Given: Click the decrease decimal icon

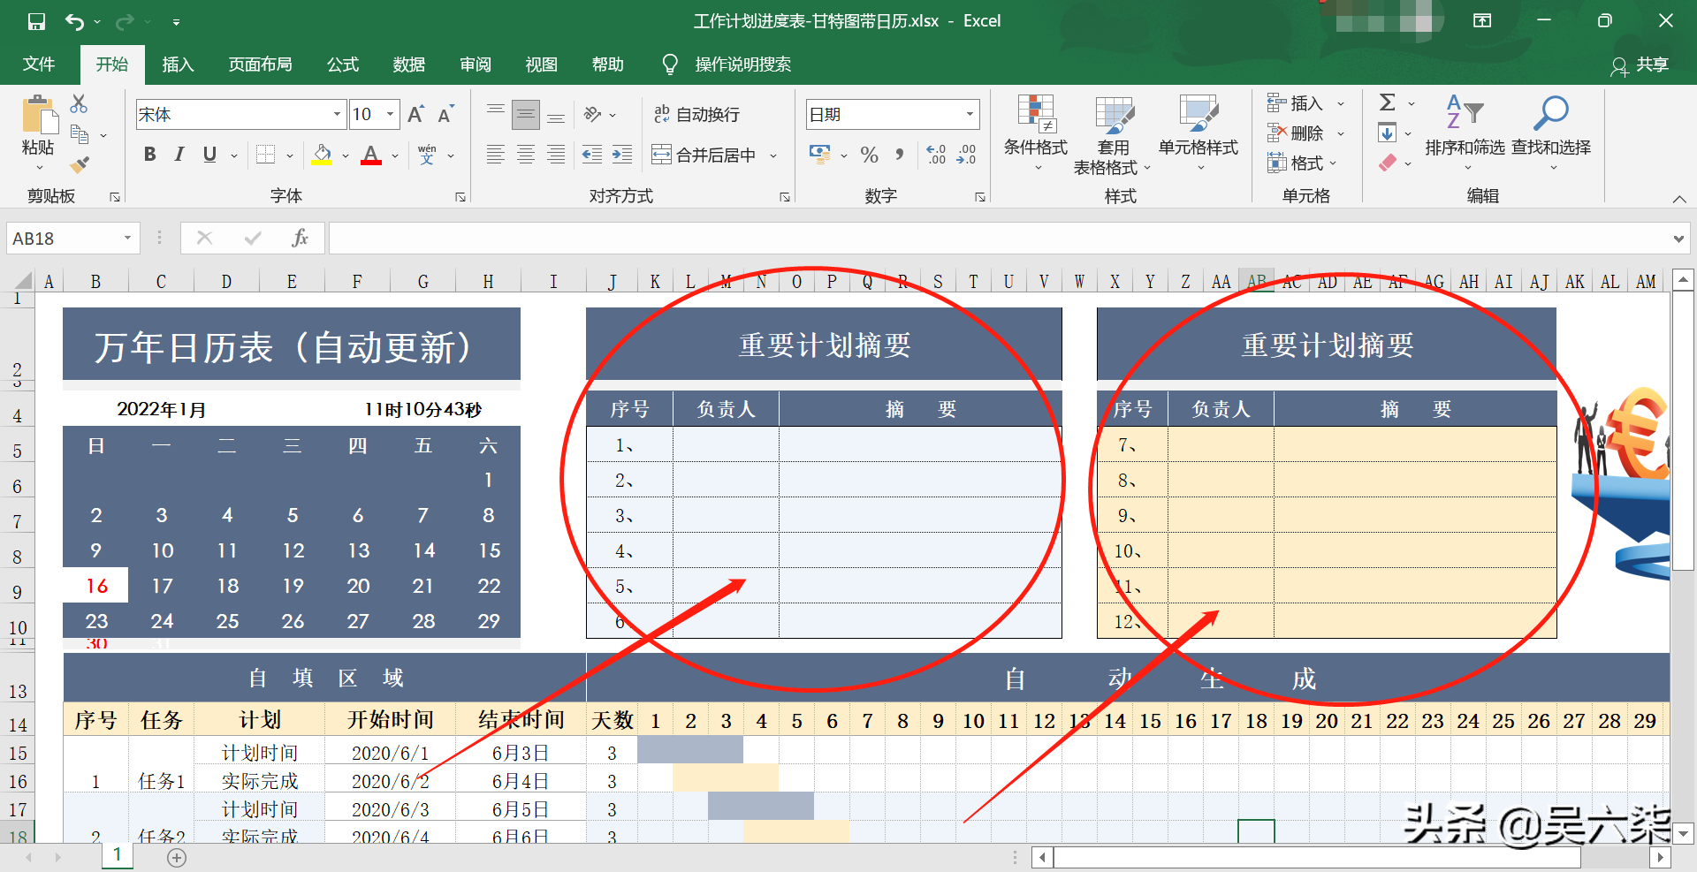Looking at the screenshot, I should point(967,155).
